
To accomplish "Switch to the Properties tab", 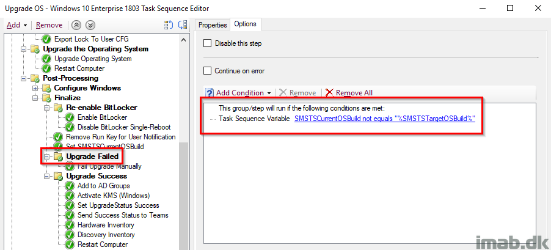I will click(x=213, y=25).
